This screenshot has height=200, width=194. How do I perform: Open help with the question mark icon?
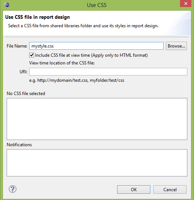[x=13, y=189]
